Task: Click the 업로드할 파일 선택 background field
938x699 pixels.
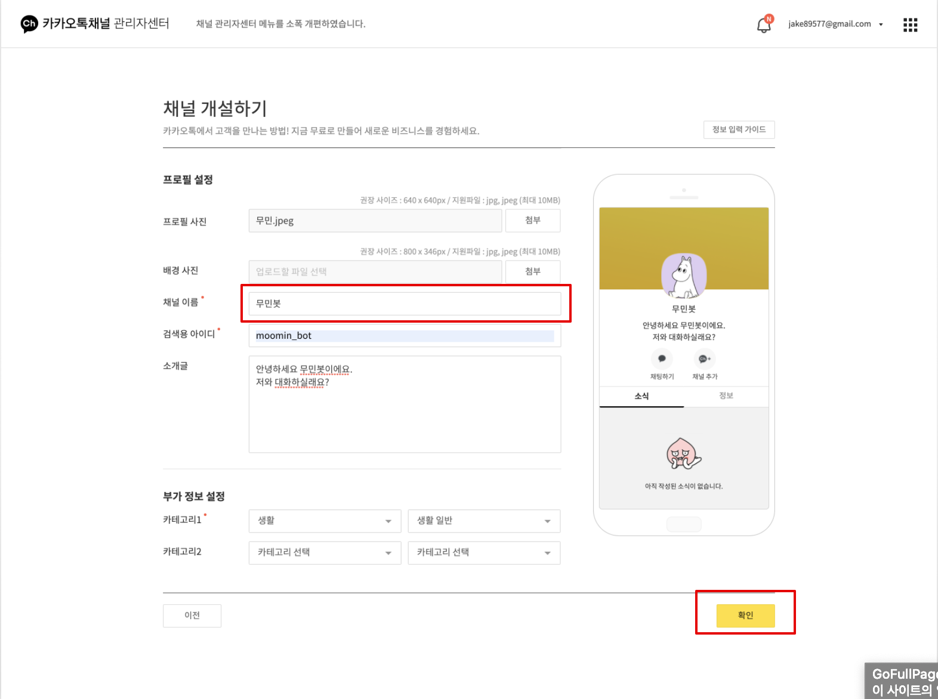Action: [375, 271]
